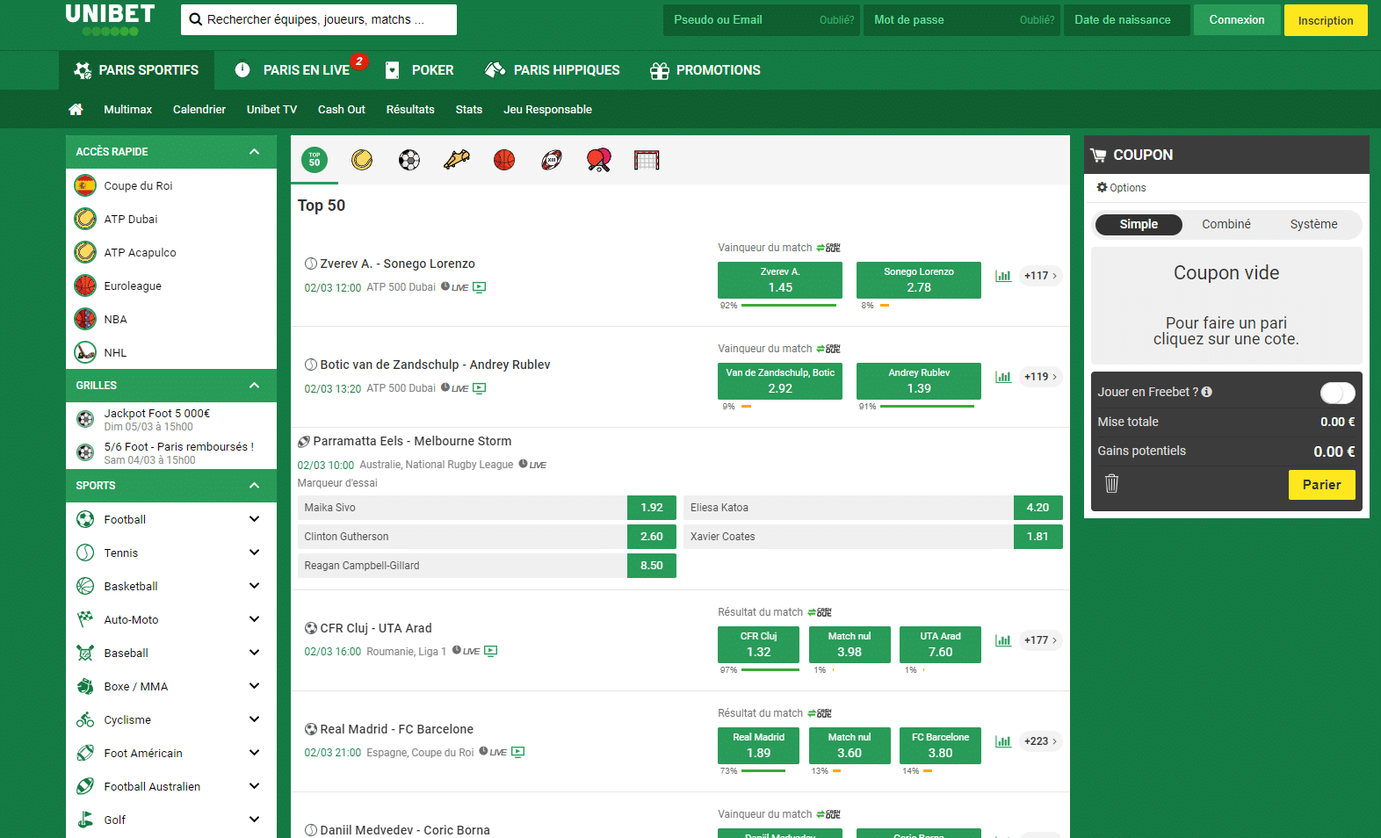Show +223 more bets for Real Madrid match

[x=1041, y=741]
